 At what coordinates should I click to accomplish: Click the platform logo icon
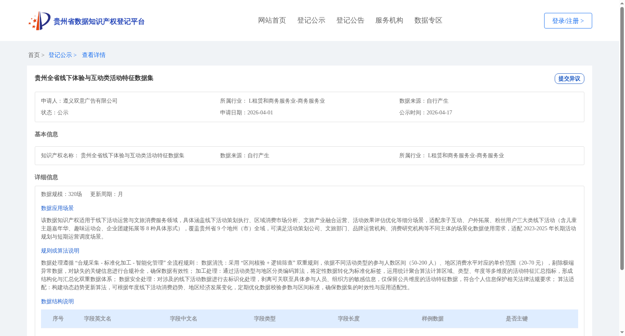pyautogui.click(x=39, y=21)
